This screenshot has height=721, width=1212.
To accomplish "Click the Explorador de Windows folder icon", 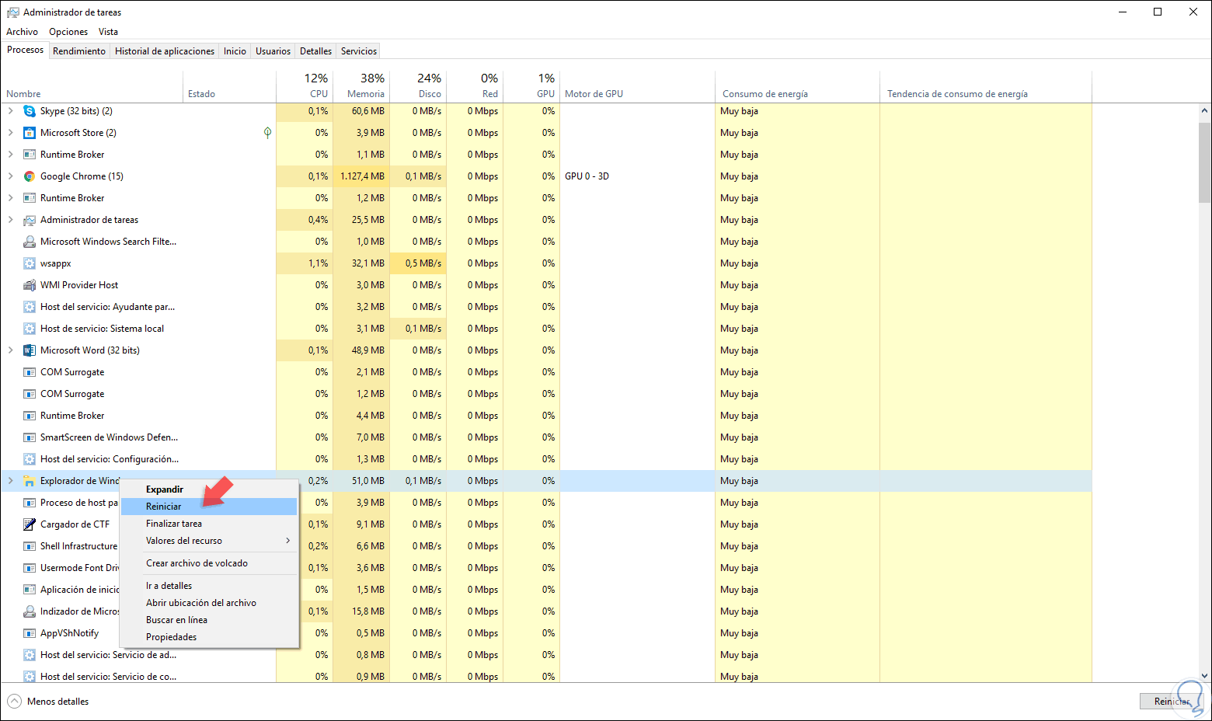I will click(x=30, y=481).
